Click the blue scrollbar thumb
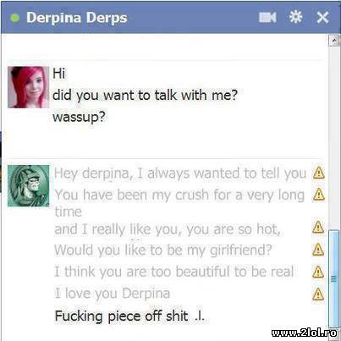This screenshot has height=341, width=341. 334,278
